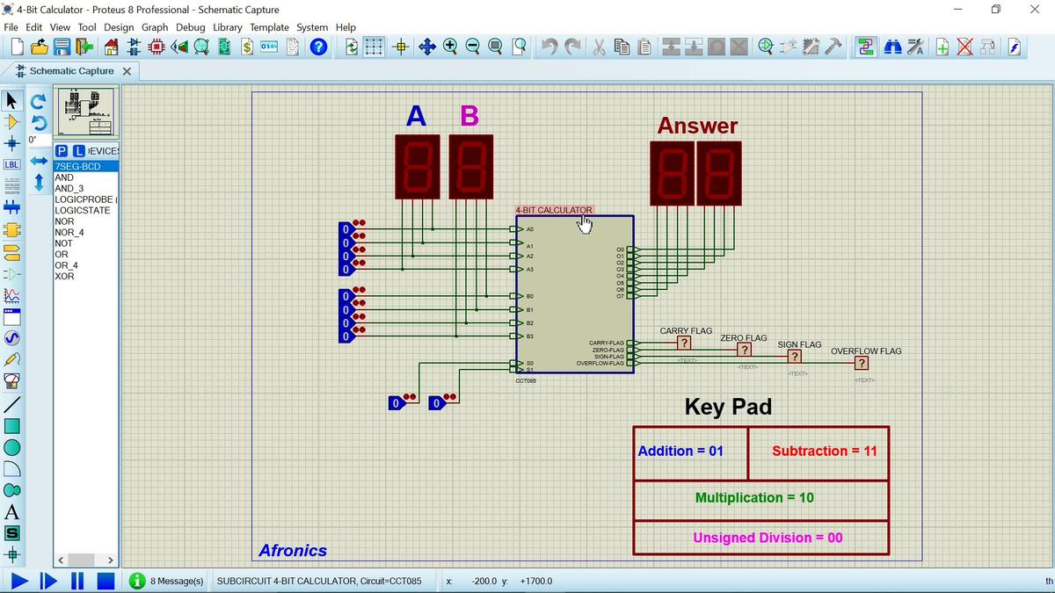
Task: Toggle the grid display
Action: click(373, 47)
